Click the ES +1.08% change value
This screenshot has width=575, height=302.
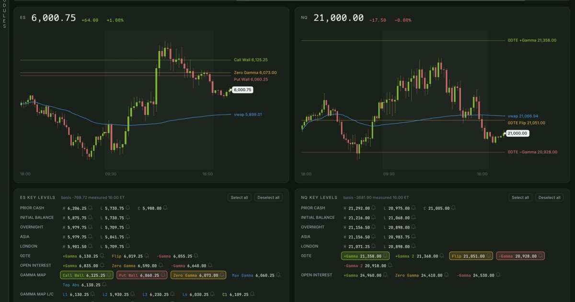pyautogui.click(x=115, y=20)
